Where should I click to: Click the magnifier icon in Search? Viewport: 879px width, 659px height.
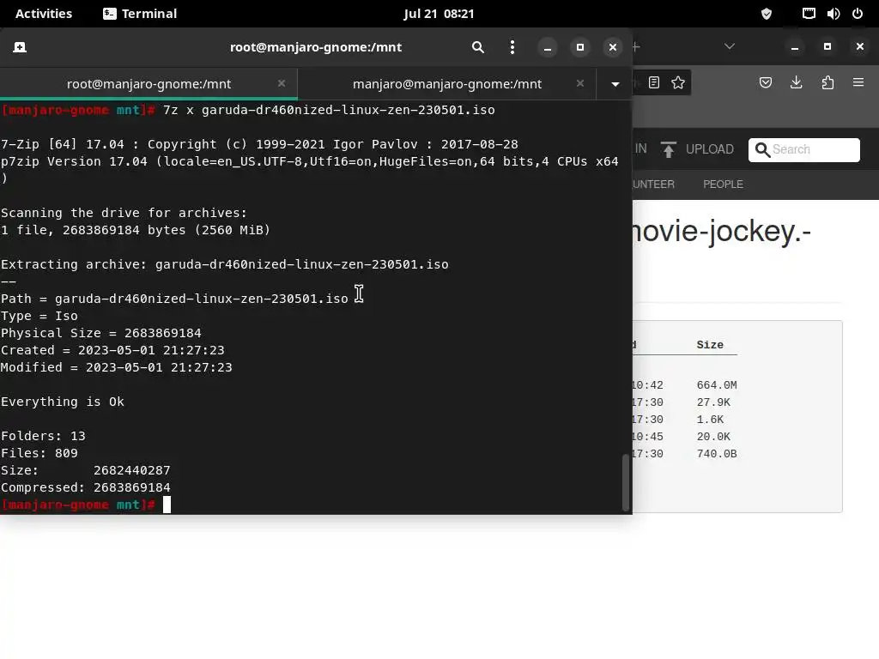click(762, 149)
